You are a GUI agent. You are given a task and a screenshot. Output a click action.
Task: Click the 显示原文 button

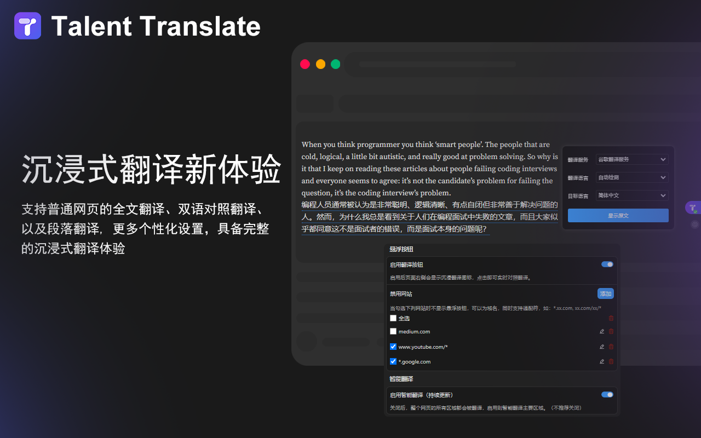pyautogui.click(x=618, y=216)
